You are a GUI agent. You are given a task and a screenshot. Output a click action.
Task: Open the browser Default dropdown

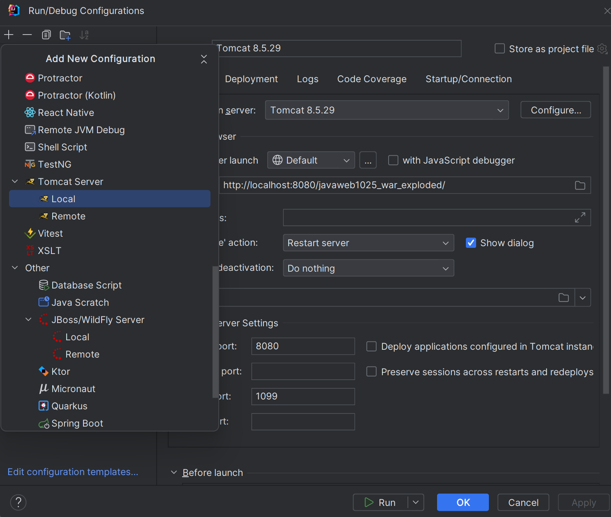coord(311,160)
